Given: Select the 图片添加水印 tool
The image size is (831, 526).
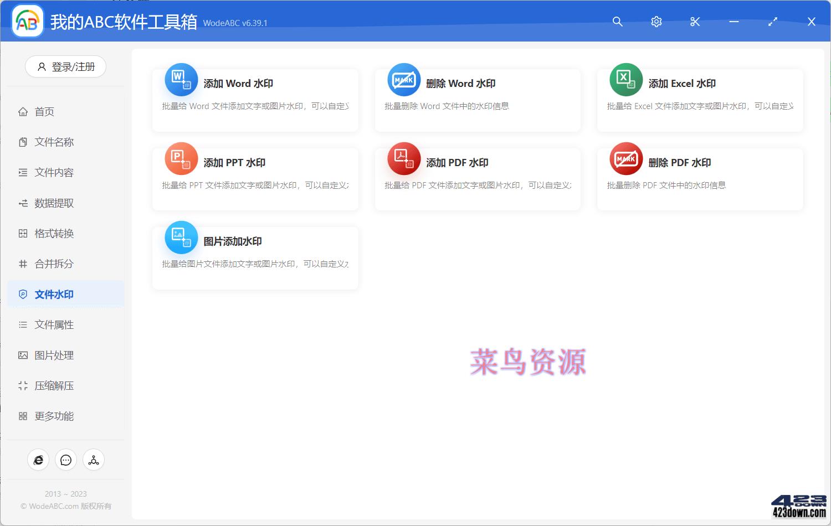Looking at the screenshot, I should (x=254, y=257).
